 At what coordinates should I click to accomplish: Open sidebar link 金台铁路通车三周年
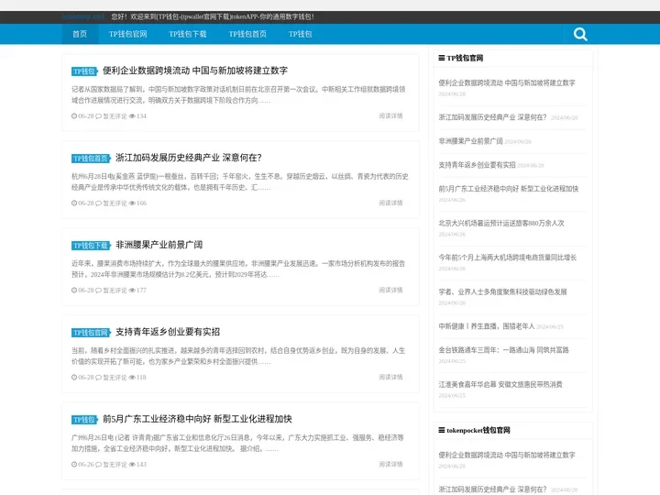(x=503, y=350)
